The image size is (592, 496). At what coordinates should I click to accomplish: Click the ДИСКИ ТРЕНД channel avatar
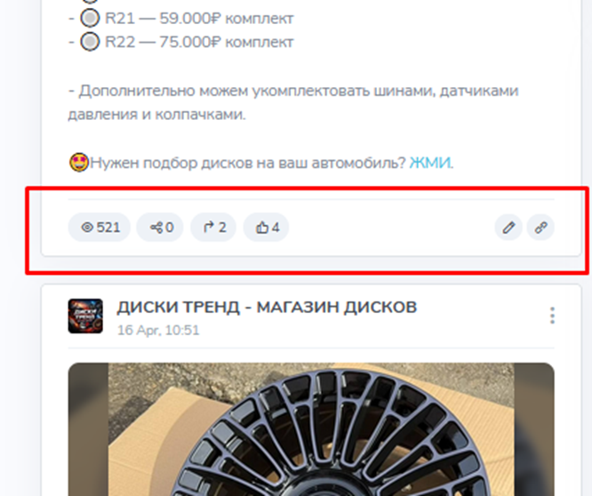coord(85,316)
